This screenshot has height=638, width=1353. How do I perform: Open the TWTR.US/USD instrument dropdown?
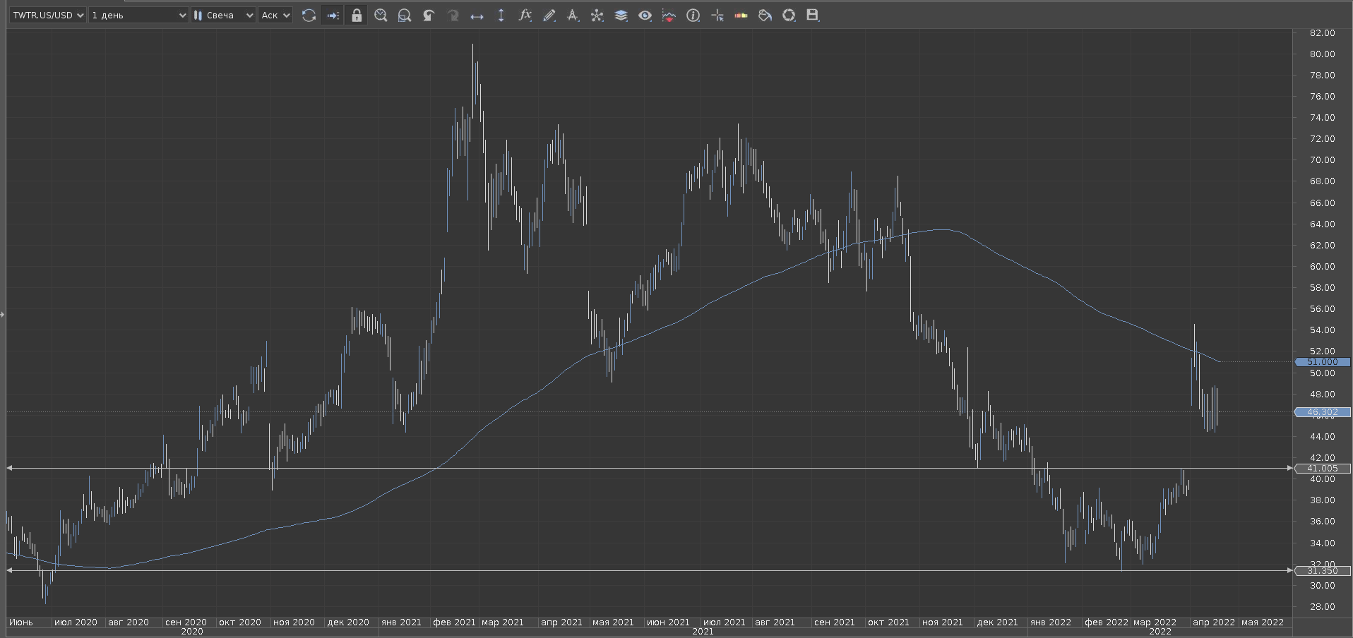pyautogui.click(x=48, y=15)
